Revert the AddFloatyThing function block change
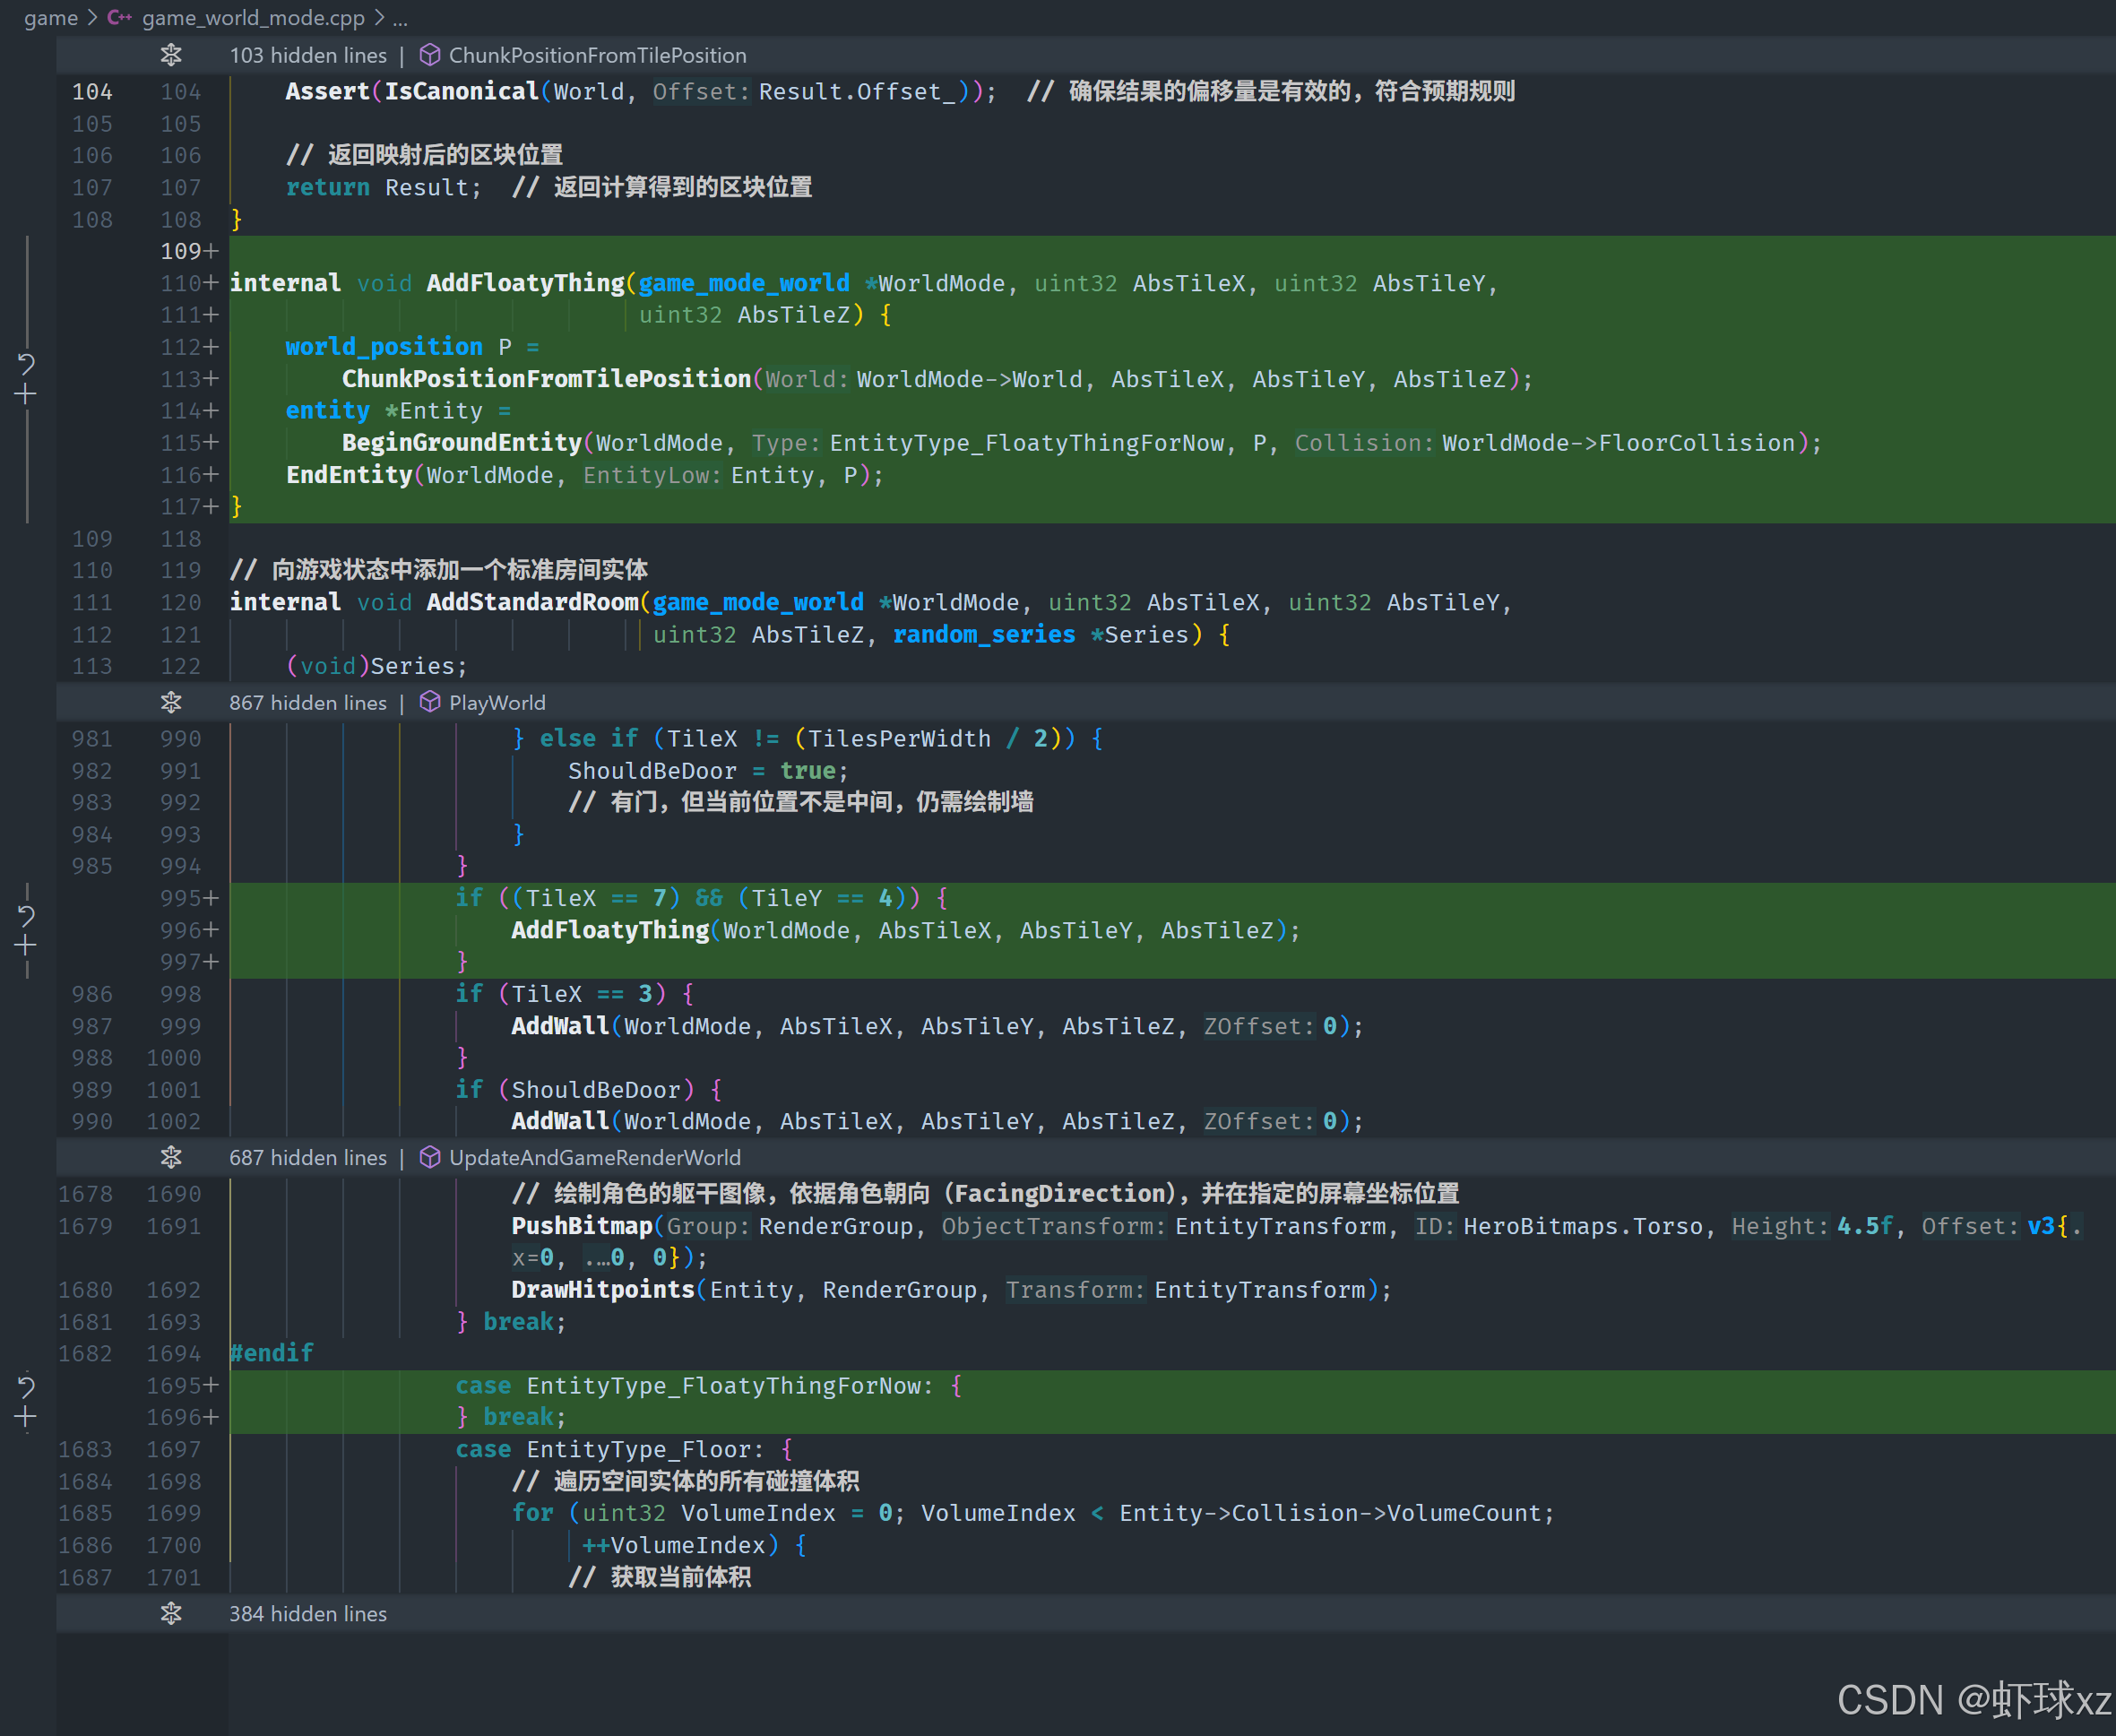 pos(26,362)
